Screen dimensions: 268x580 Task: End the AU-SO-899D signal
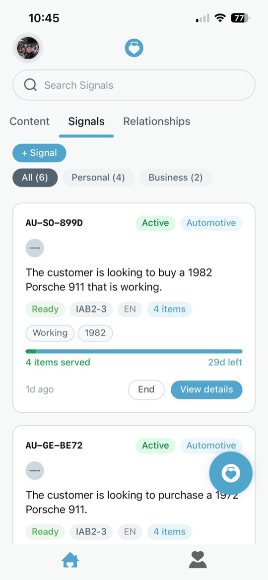(x=146, y=389)
